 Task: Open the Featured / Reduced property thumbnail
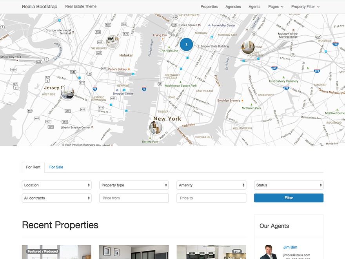56,252
